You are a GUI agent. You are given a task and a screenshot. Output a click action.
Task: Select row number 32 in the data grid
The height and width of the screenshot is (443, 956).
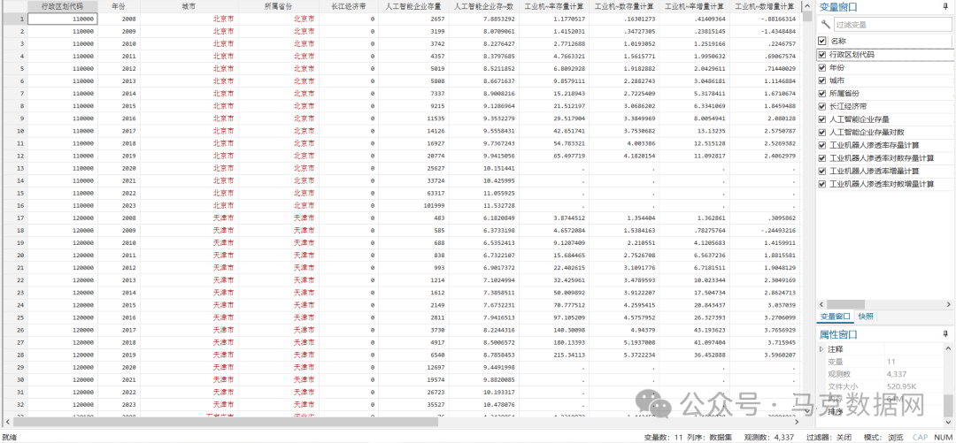[14, 404]
